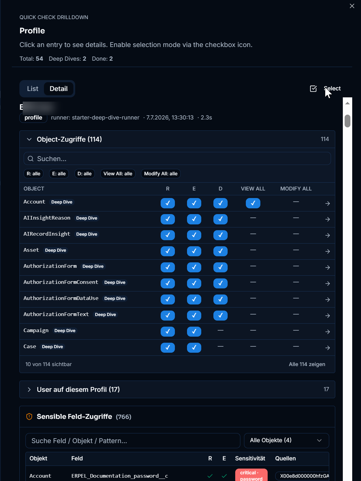Click the vertical scrollbar thumb
Image resolution: width=361 pixels, height=481 pixels.
pos(347,121)
